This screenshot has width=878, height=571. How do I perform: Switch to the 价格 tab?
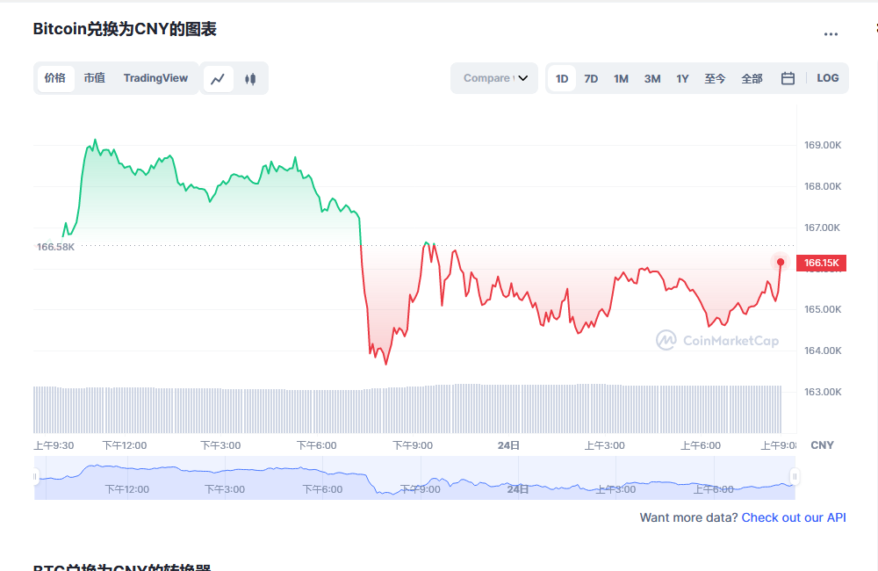pos(55,78)
